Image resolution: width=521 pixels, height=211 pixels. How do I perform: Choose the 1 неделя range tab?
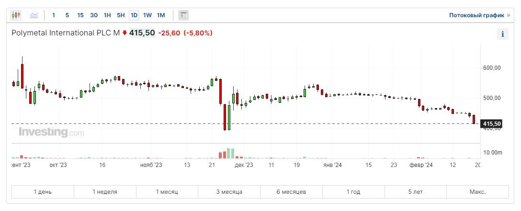[105, 192]
